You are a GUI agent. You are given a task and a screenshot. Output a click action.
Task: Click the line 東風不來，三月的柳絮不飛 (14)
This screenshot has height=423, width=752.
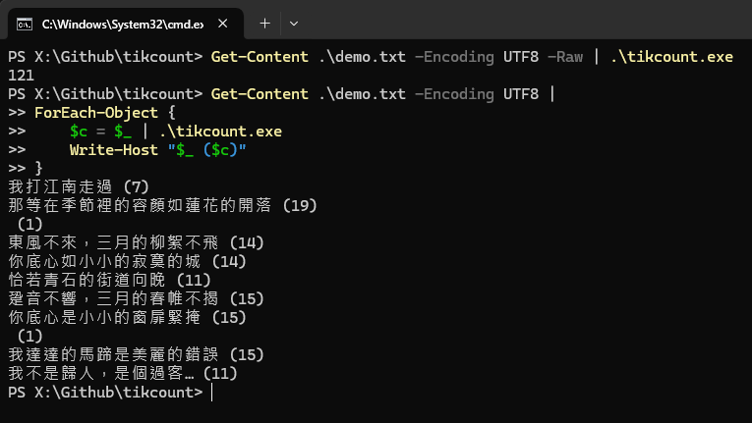pyautogui.click(x=136, y=242)
